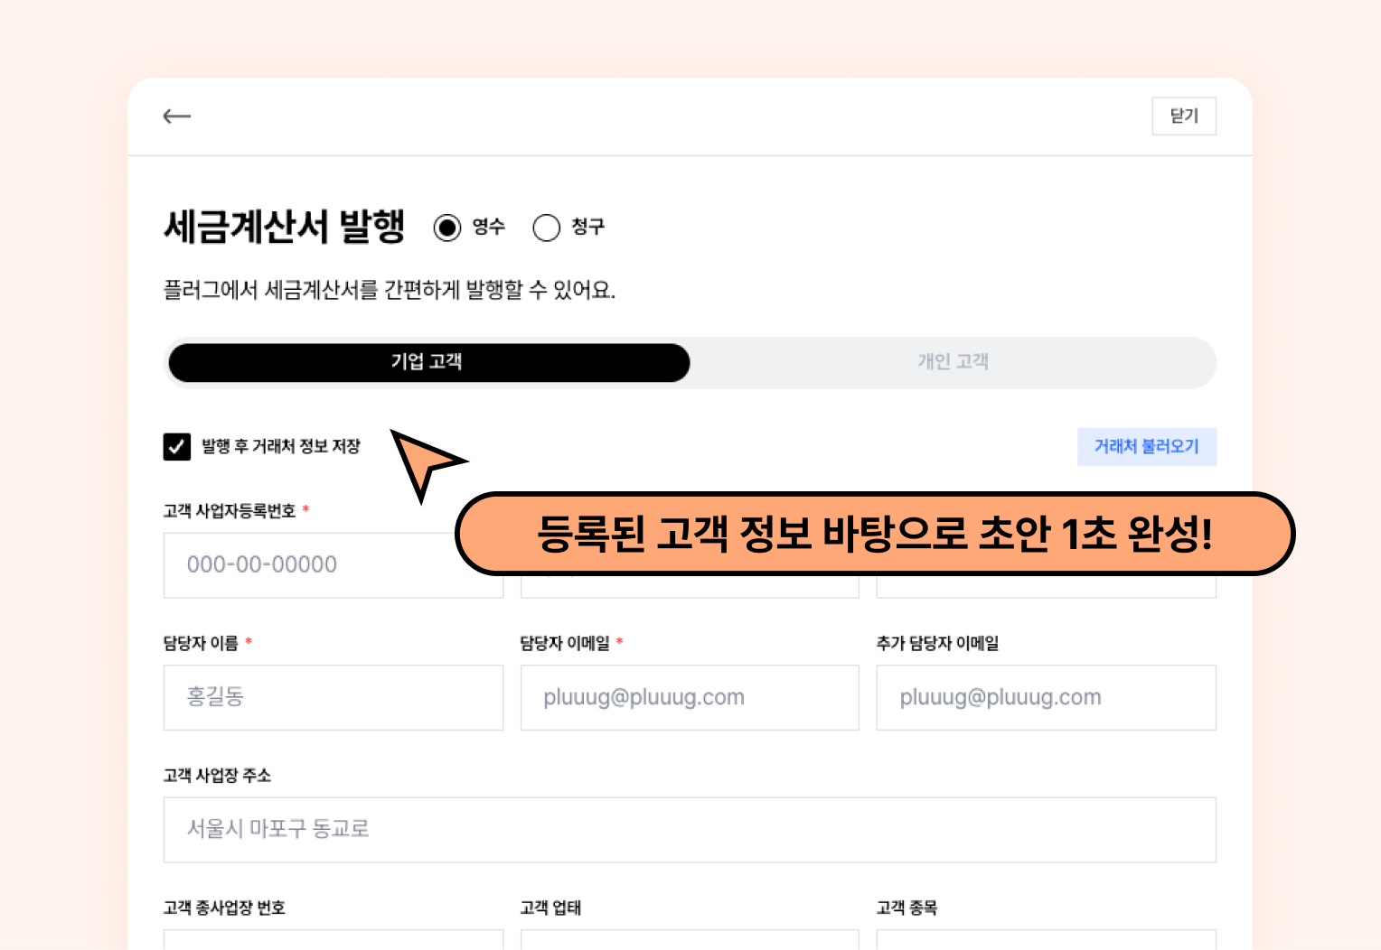Image resolution: width=1381 pixels, height=950 pixels.
Task: Click the 거래처 불러오기 button
Action: 1146,447
